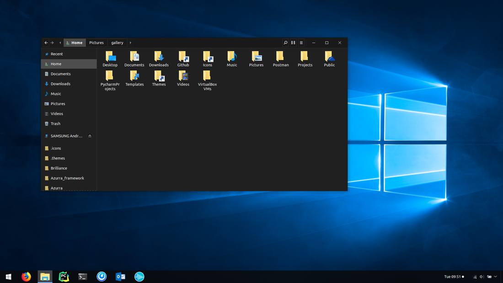The height and width of the screenshot is (283, 503).
Task: Toggle the view mode button beside search
Action: tap(293, 43)
